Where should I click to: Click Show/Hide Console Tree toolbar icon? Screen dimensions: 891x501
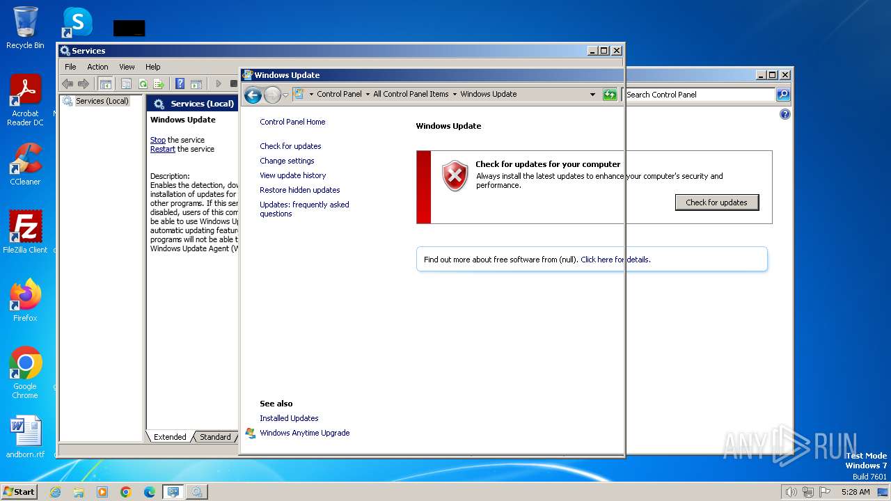coord(105,83)
